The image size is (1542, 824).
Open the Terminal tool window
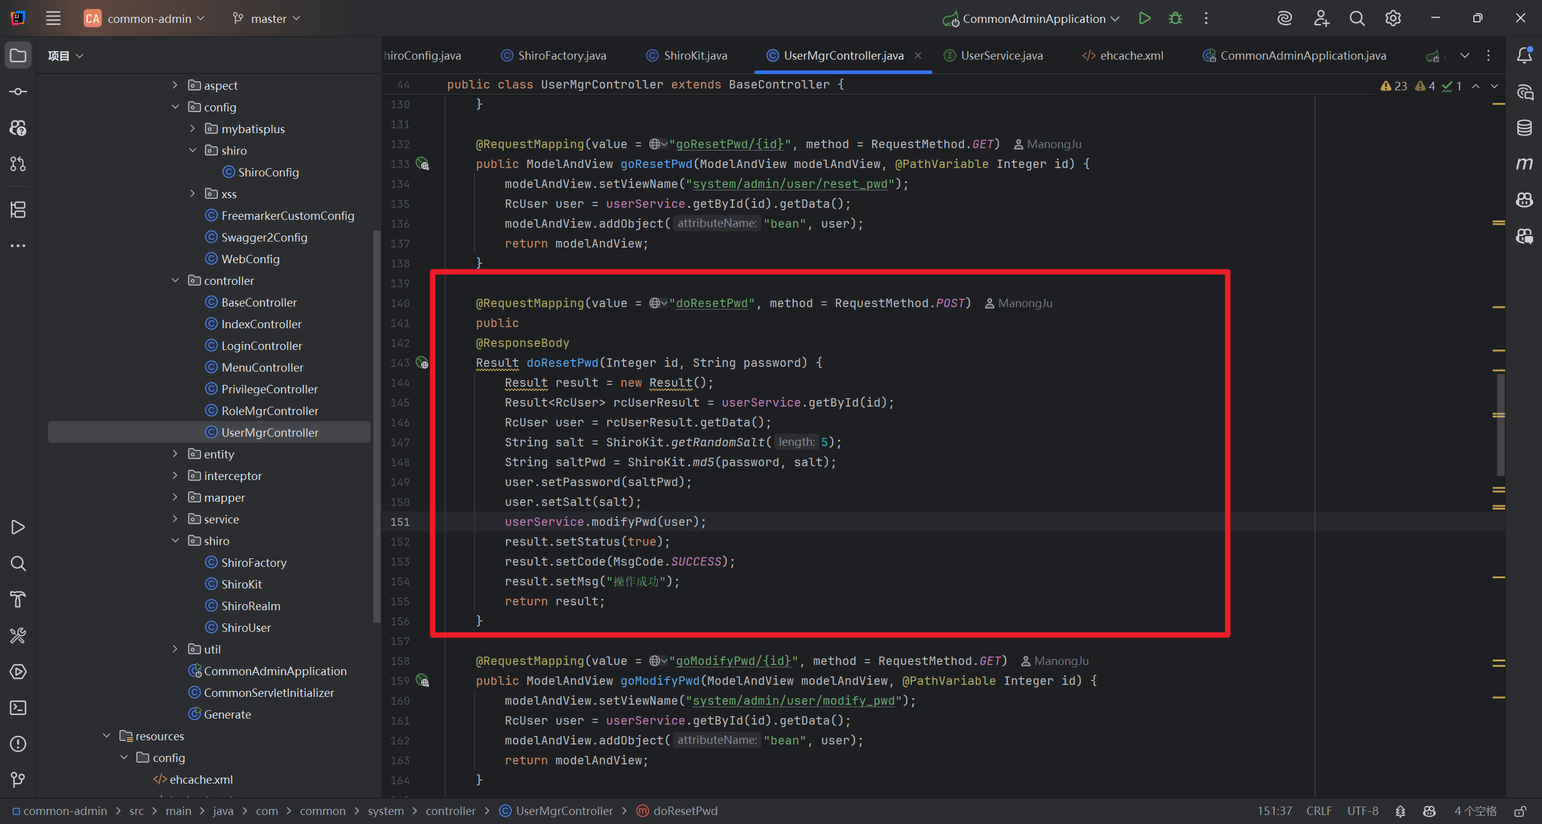(18, 708)
